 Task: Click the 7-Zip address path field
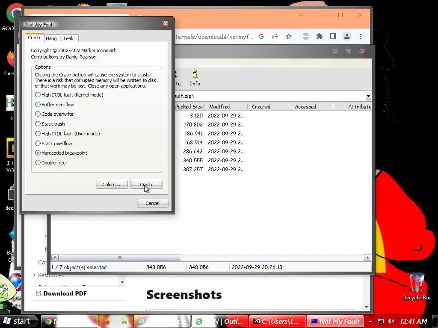tap(269, 96)
